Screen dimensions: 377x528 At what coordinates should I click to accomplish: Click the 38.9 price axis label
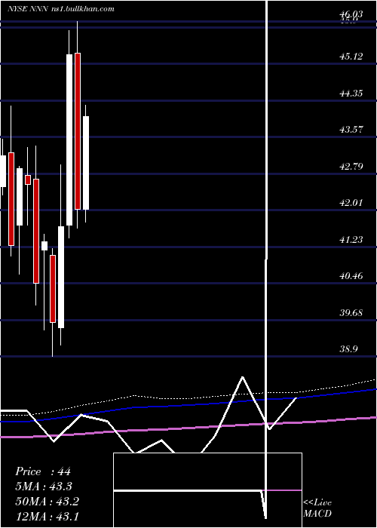pyautogui.click(x=348, y=349)
